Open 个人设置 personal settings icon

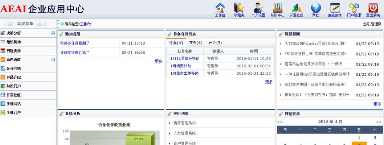pos(258,8)
